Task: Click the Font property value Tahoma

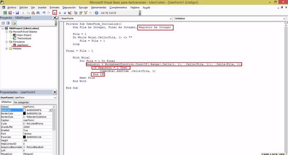Action: (x=37, y=134)
